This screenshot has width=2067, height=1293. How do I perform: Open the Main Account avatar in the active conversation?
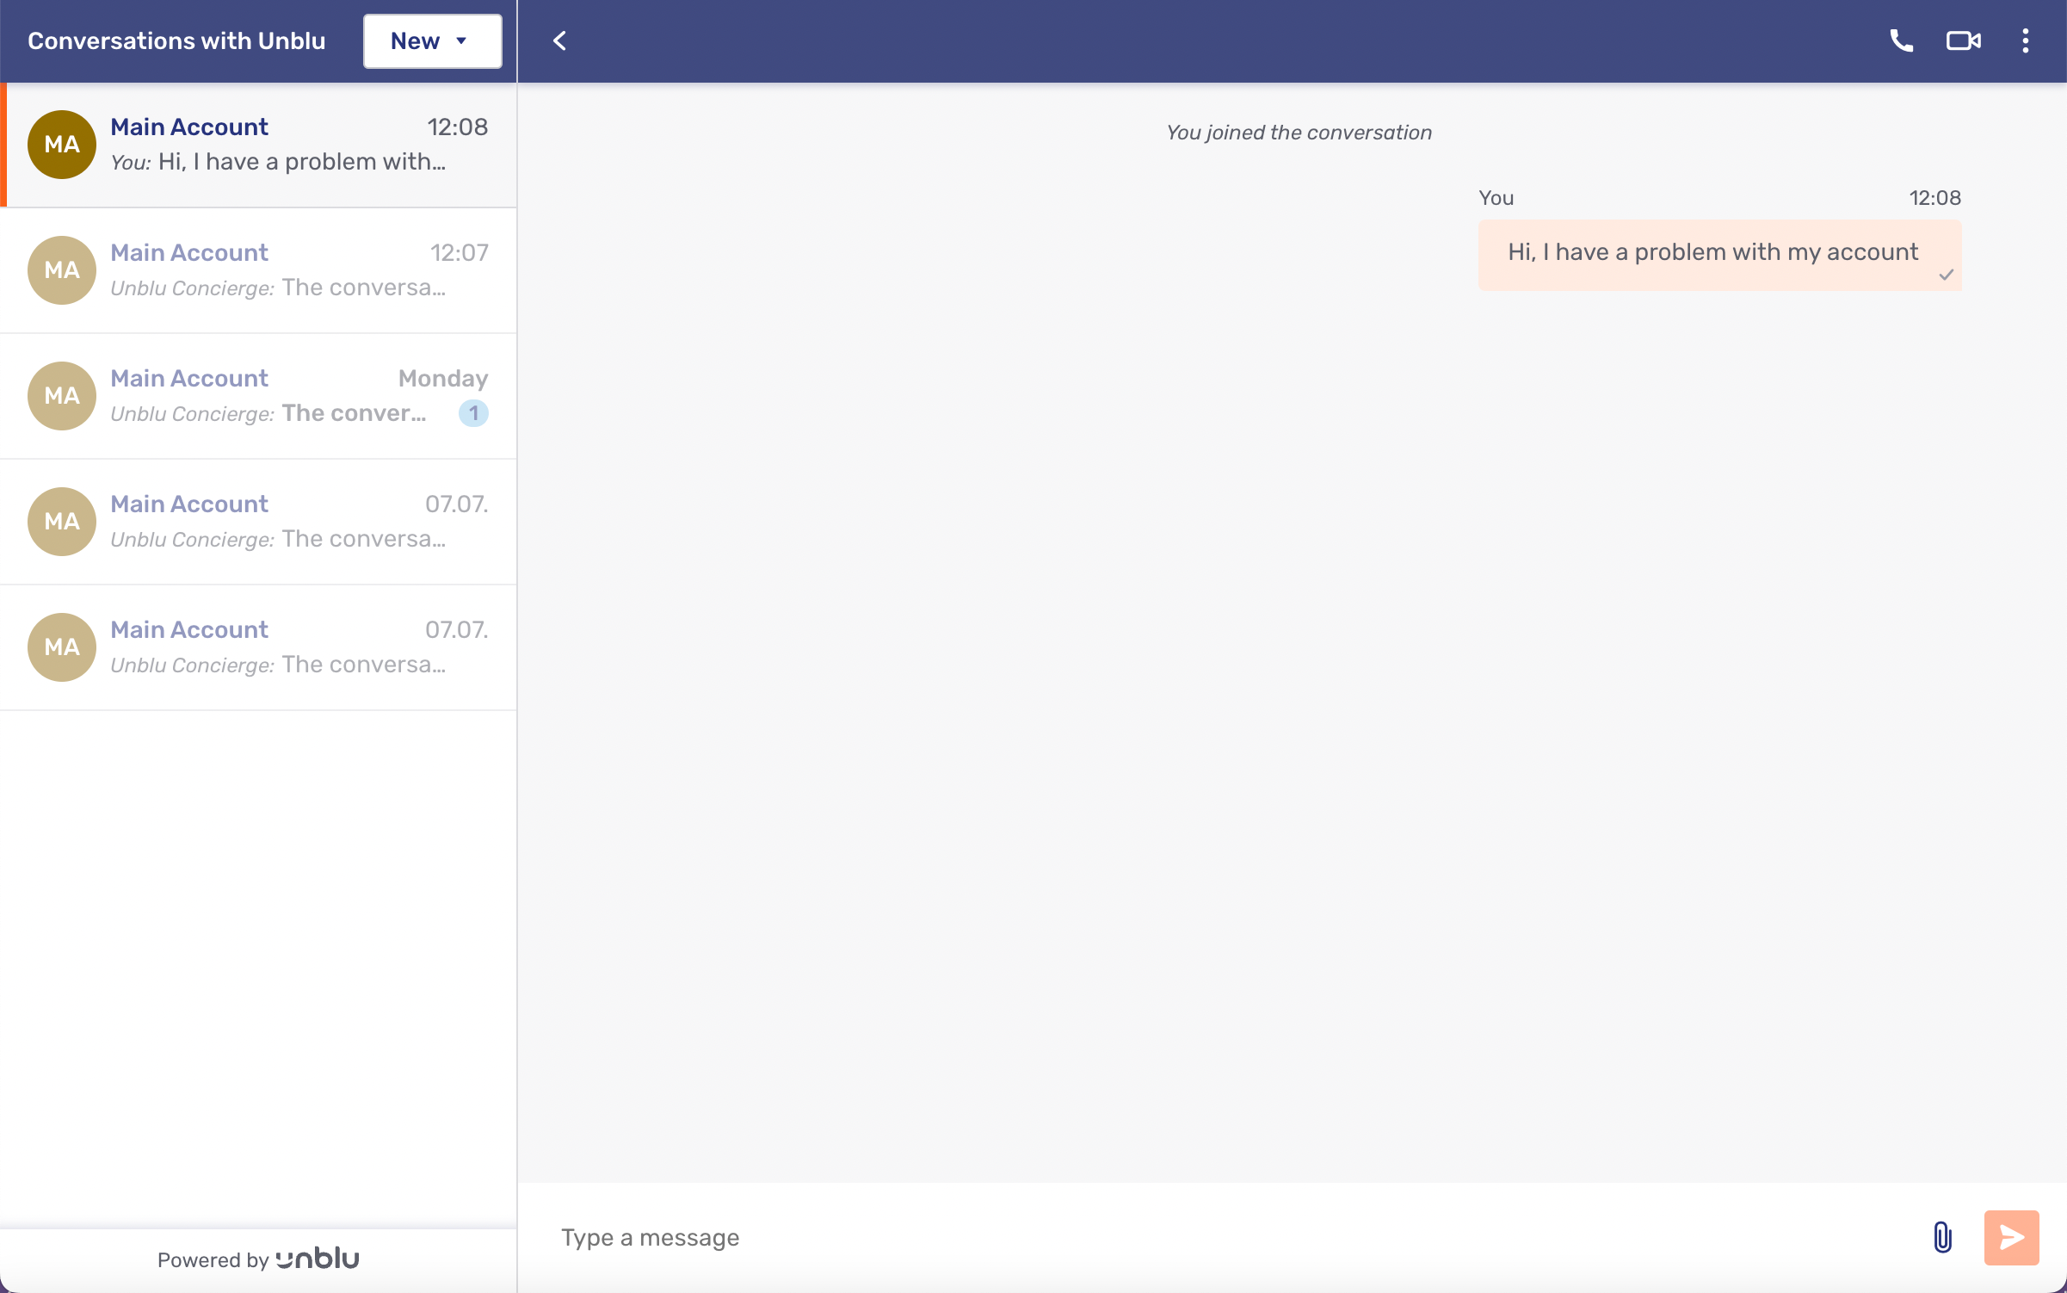click(61, 144)
